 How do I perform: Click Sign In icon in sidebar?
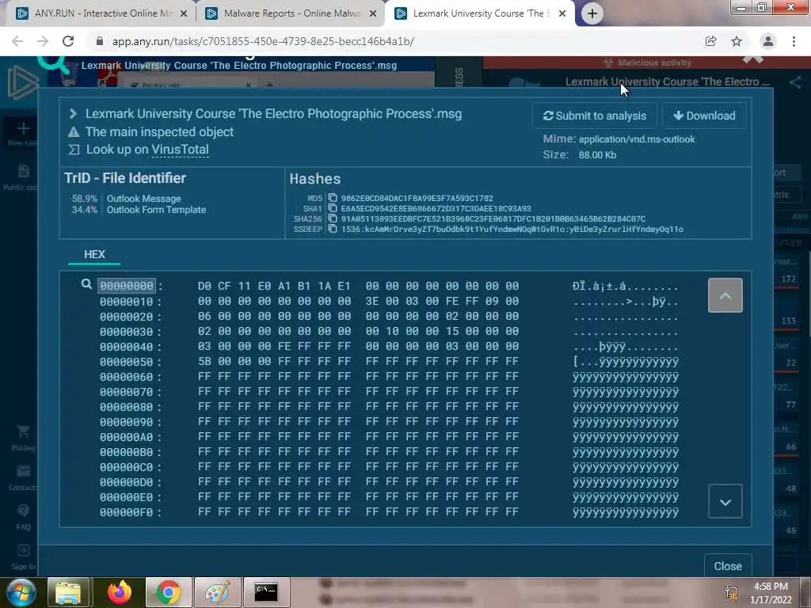click(x=23, y=550)
